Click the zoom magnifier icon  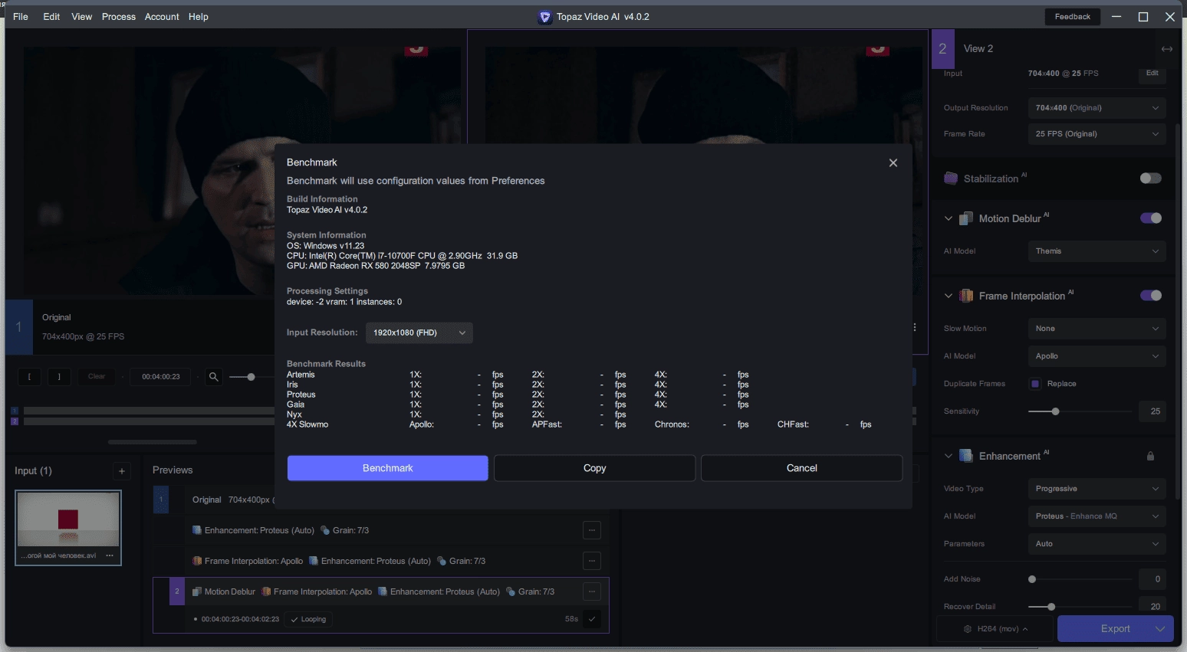point(214,377)
